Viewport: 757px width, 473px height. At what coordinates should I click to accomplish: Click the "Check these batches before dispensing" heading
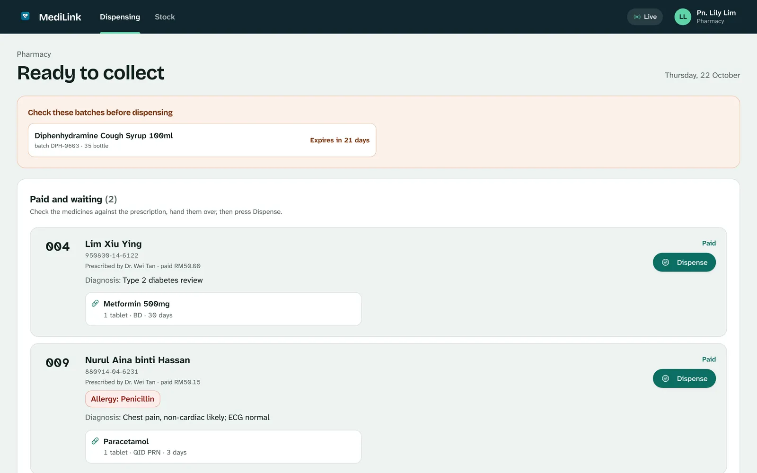coord(100,113)
